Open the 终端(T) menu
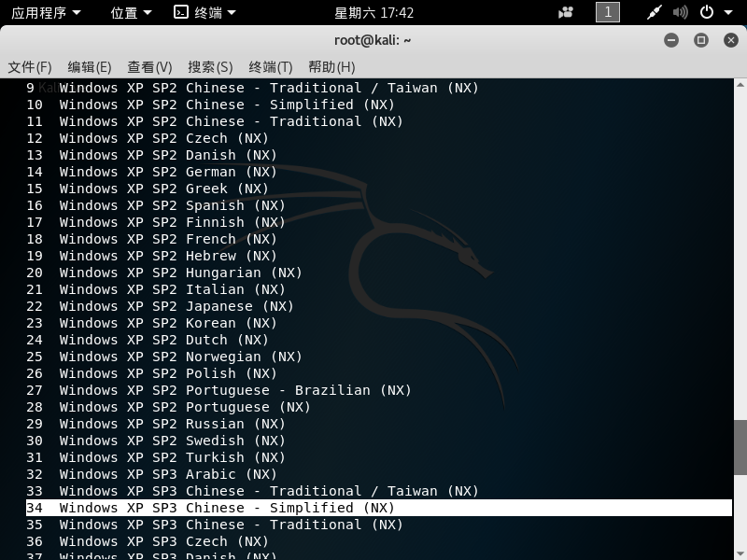Screen dimensions: 747x560 271,67
